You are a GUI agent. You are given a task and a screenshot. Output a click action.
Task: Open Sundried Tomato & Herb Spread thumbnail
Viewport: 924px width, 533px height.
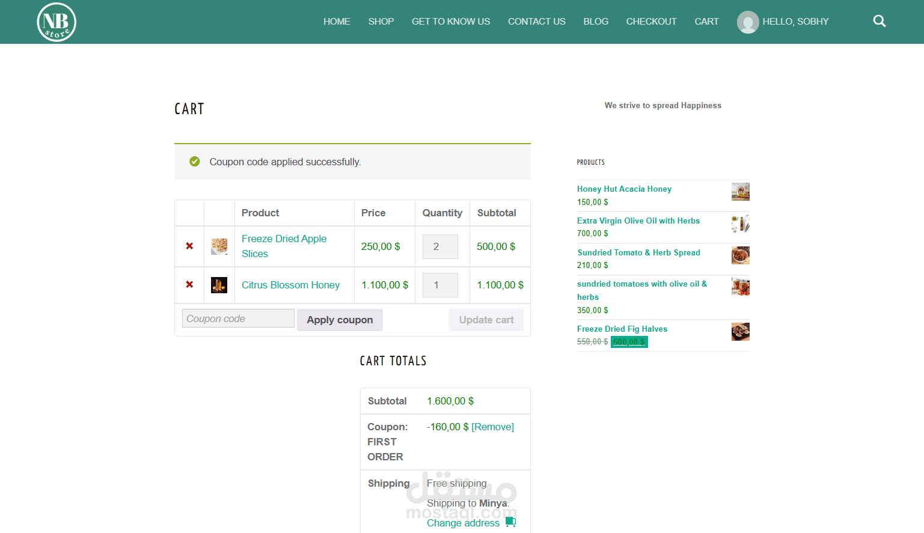click(741, 255)
